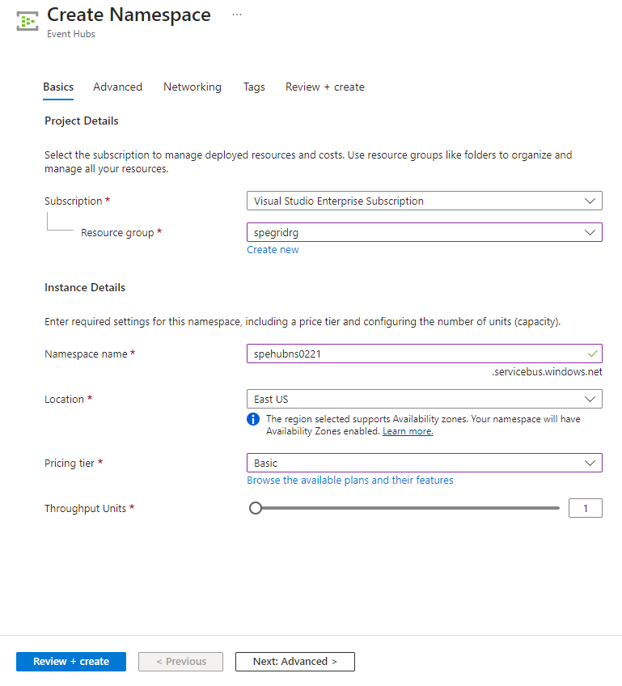Click the Instance Details heading
The height and width of the screenshot is (686, 622).
point(85,287)
